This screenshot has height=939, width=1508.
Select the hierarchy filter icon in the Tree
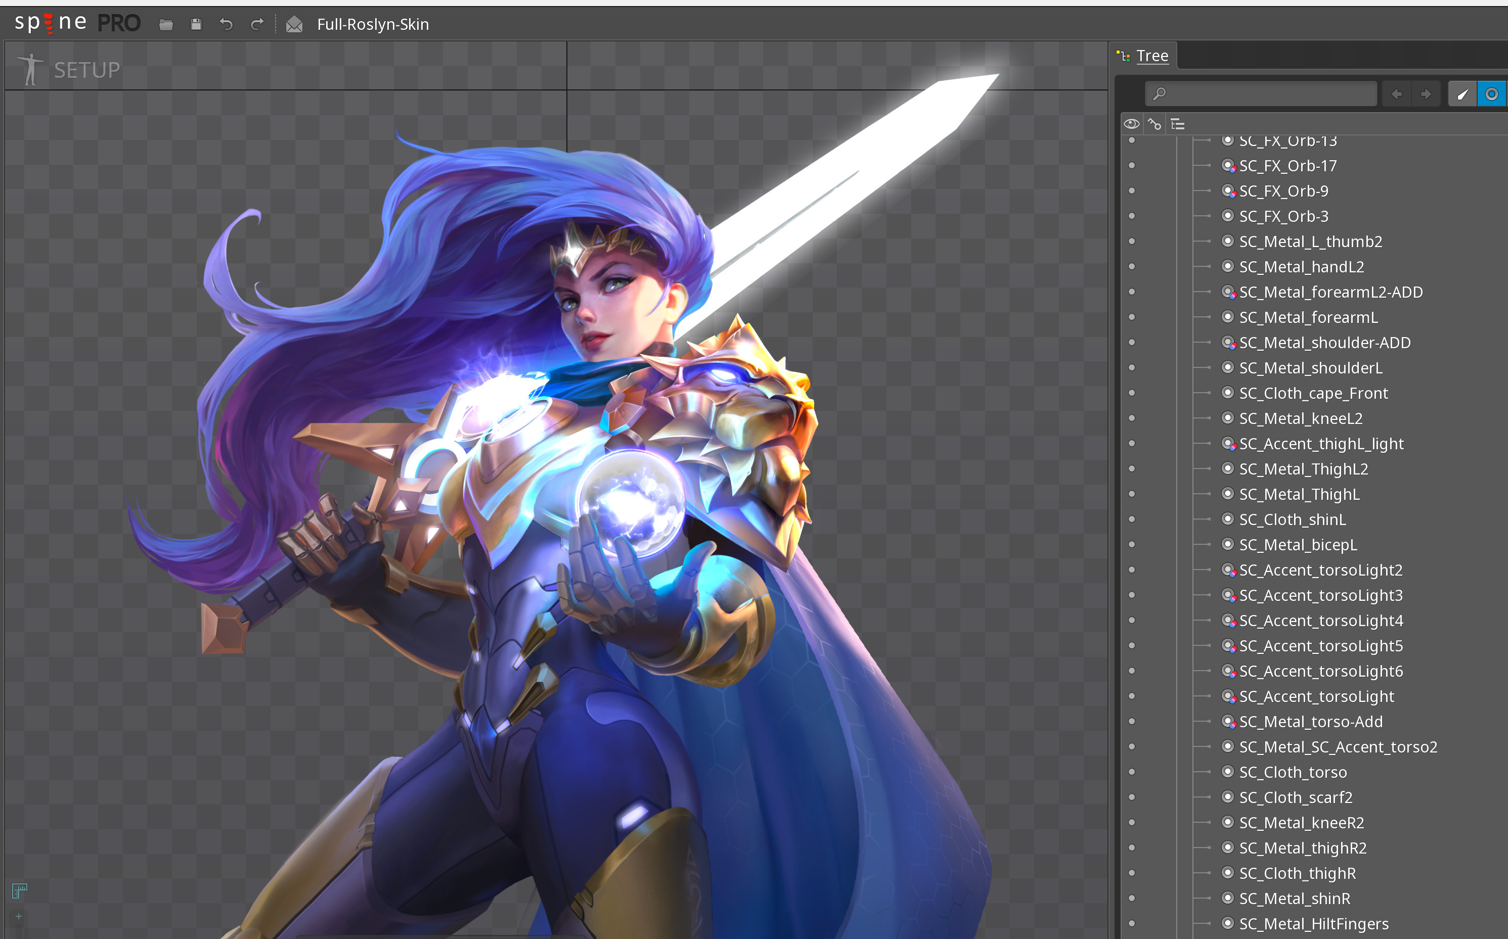click(x=1177, y=124)
